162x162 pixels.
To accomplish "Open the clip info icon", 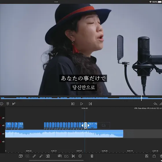I will tap(1, 104).
